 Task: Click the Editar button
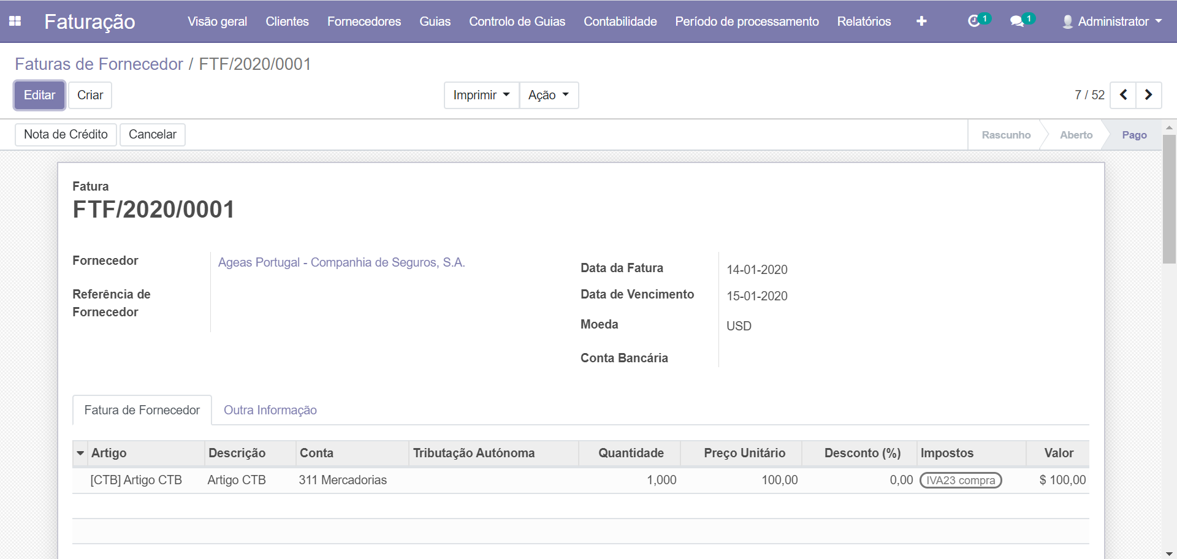click(x=40, y=95)
